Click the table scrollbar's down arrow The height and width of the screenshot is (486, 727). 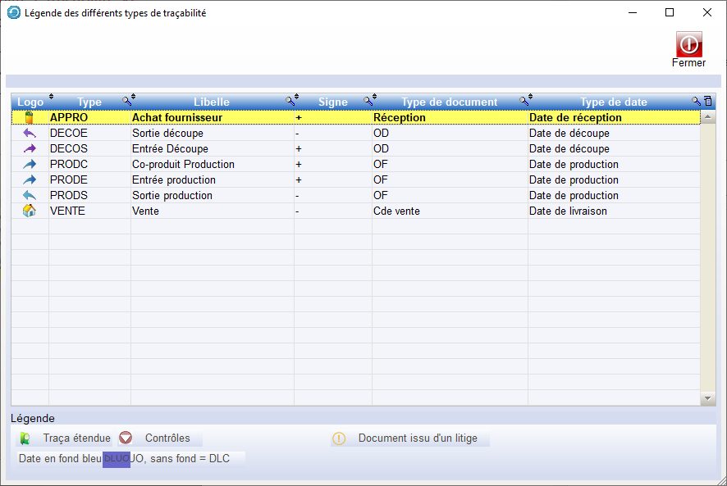[x=708, y=398]
